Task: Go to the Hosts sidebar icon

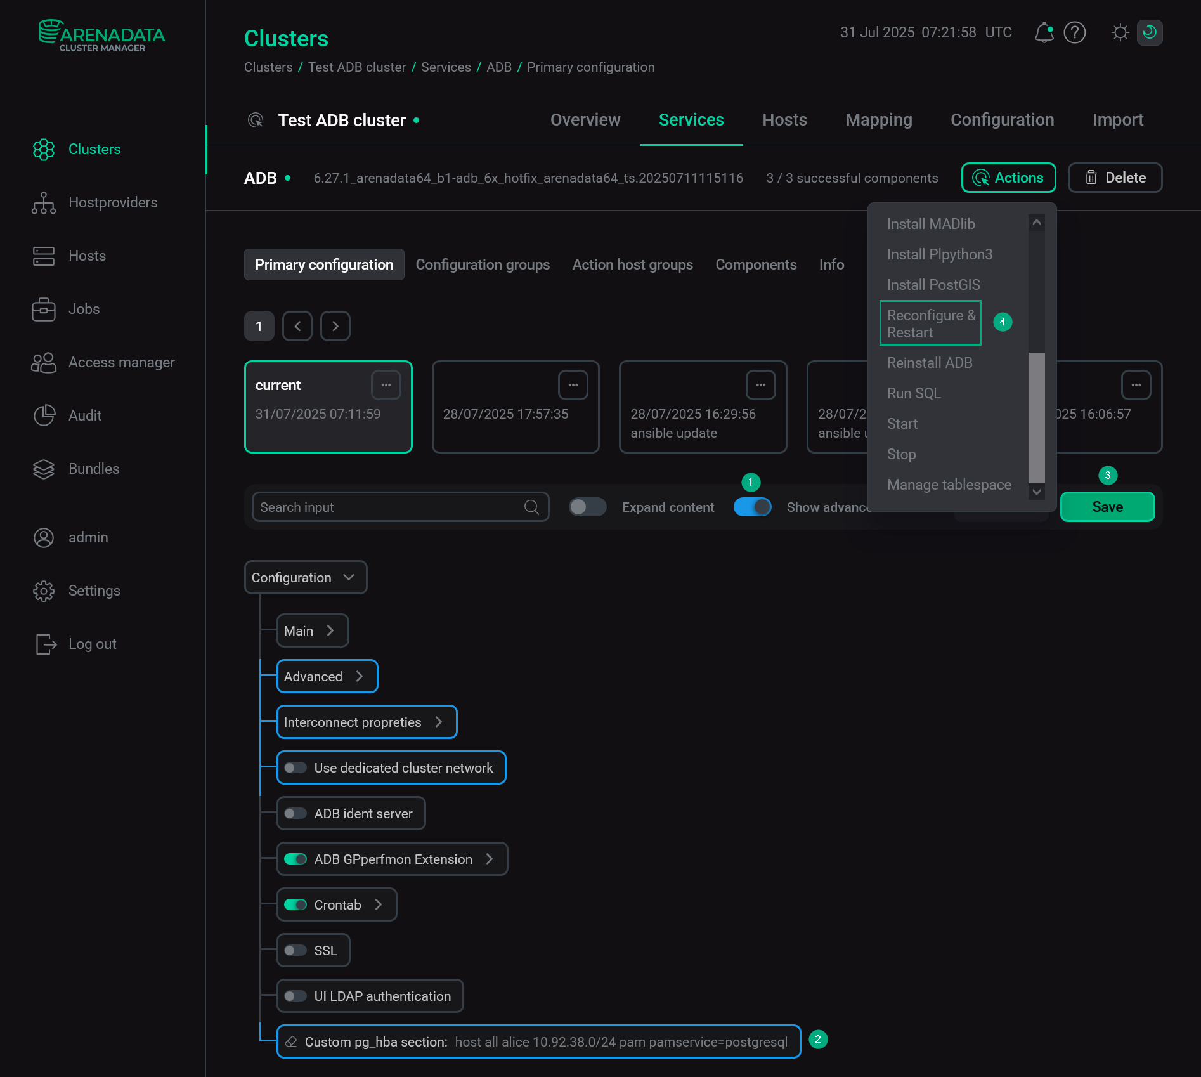Action: [x=44, y=256]
